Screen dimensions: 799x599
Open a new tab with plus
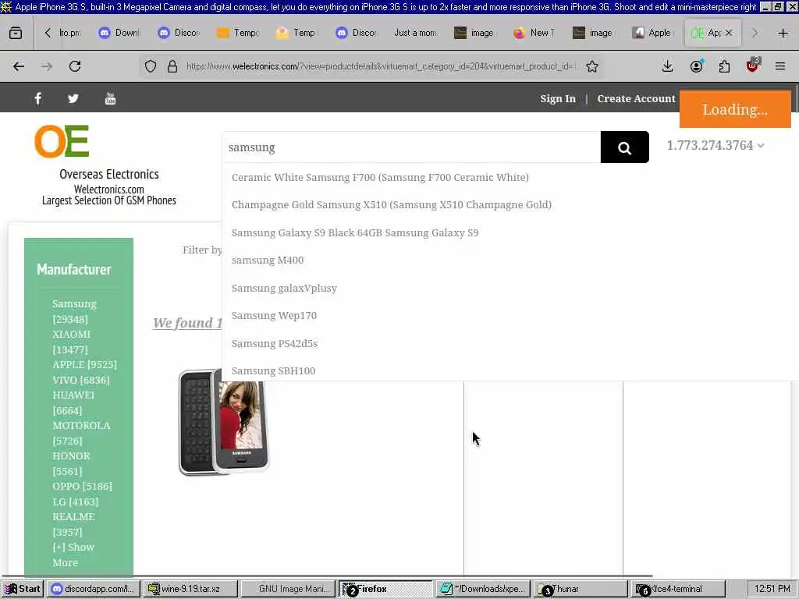[x=783, y=33]
